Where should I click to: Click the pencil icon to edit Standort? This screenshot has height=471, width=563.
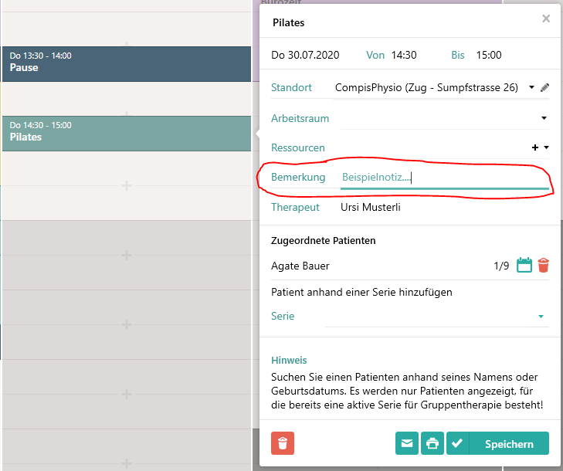coord(544,88)
